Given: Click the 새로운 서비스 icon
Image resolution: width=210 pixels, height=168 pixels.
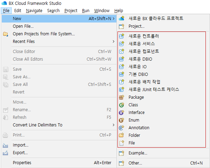Looking at the screenshot, I should click(121, 44).
